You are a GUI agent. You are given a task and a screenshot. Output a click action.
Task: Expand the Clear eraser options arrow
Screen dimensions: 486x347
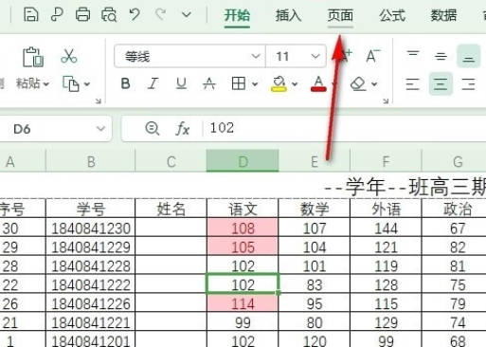374,84
